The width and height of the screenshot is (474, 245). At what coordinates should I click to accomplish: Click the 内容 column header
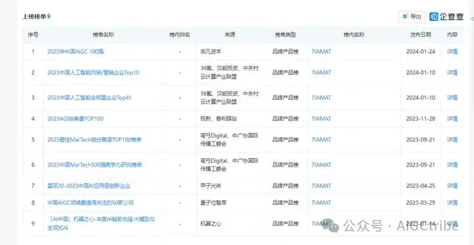click(x=452, y=35)
